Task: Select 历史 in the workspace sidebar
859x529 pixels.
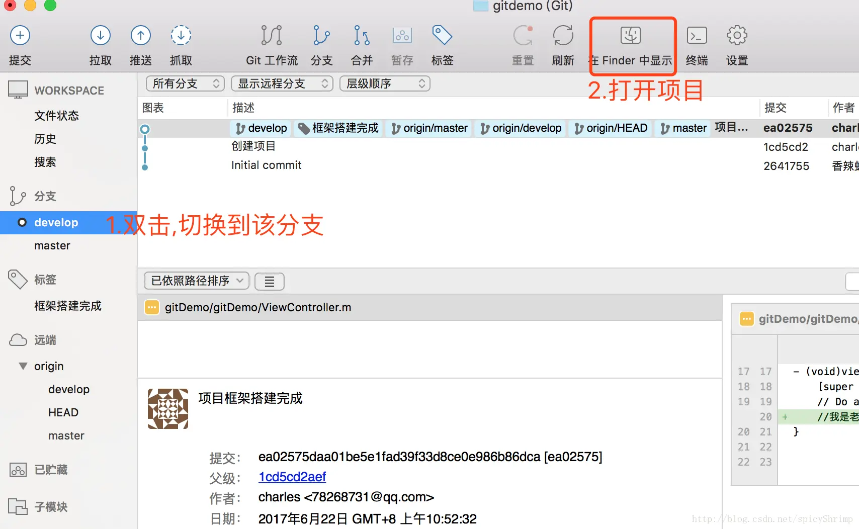Action: [x=45, y=139]
